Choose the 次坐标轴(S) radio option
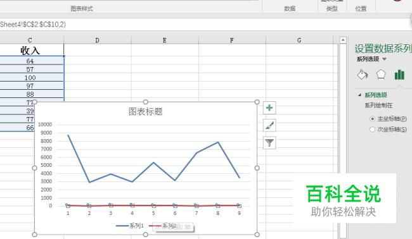This screenshot has height=239, width=412. click(372, 129)
